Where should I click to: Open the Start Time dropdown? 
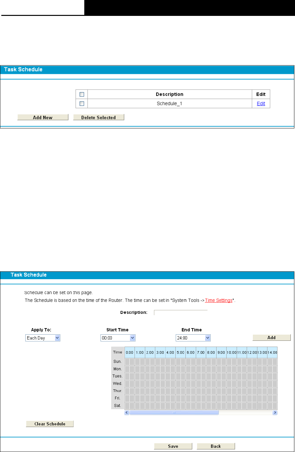(118, 338)
